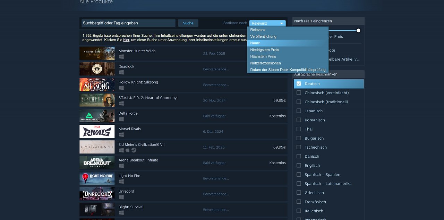Sort by Datum der Steam-Deck-Kompatibilitätsprüfung
The image size is (444, 220).
tap(288, 70)
